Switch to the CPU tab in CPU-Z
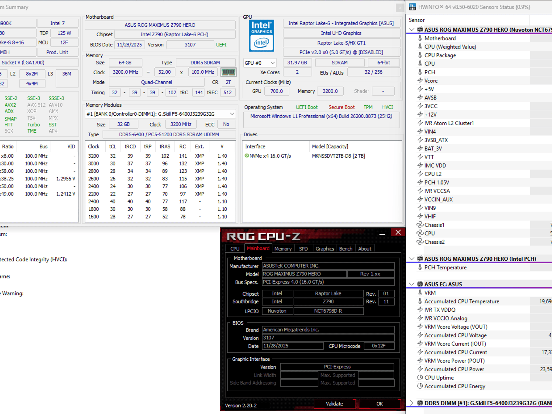The width and height of the screenshot is (552, 414). pos(235,249)
